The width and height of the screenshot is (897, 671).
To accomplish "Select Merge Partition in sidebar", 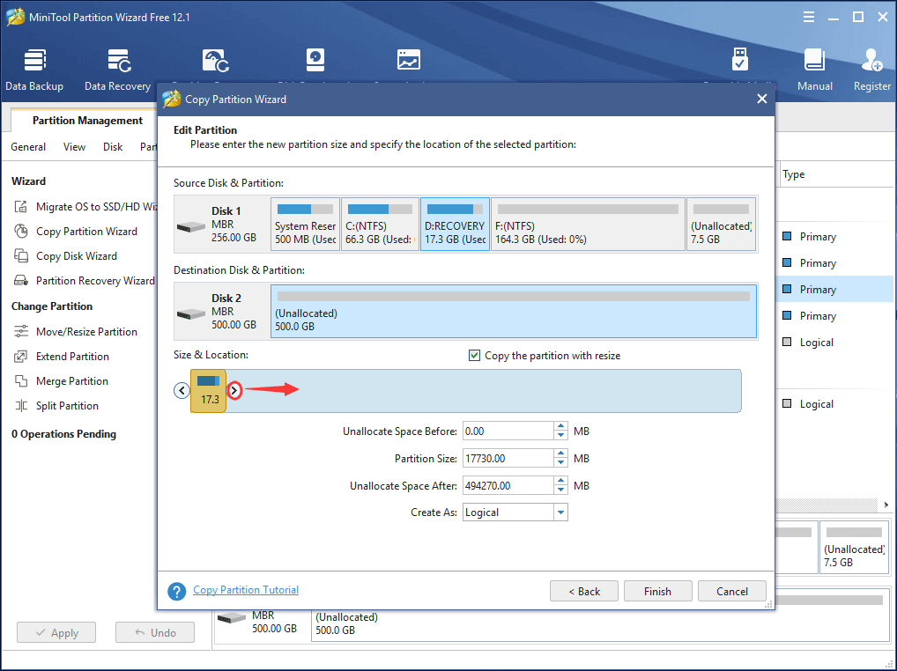I will tap(71, 380).
